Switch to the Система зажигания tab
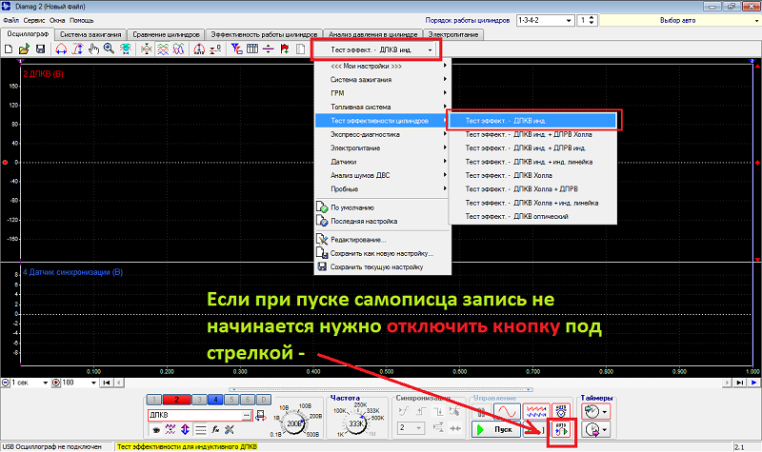The image size is (762, 452). pyautogui.click(x=90, y=34)
